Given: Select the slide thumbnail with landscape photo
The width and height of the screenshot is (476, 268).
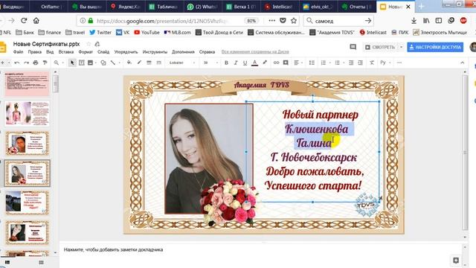Looking at the screenshot, I should click(27, 202).
